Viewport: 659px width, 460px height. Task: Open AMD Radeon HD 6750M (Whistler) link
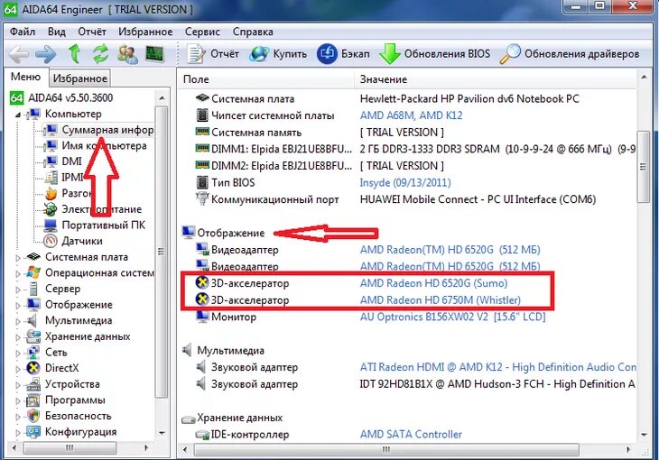pos(440,300)
